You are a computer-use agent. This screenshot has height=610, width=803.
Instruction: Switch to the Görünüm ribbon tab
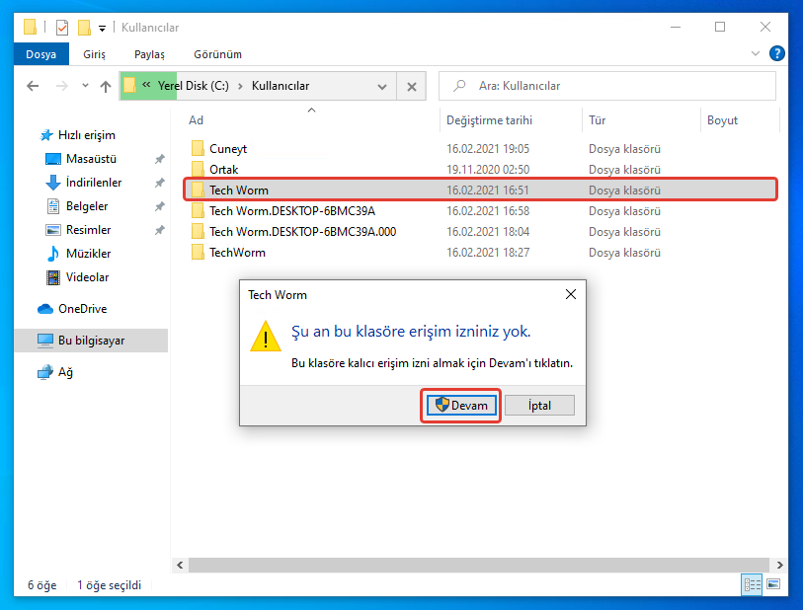(x=217, y=54)
